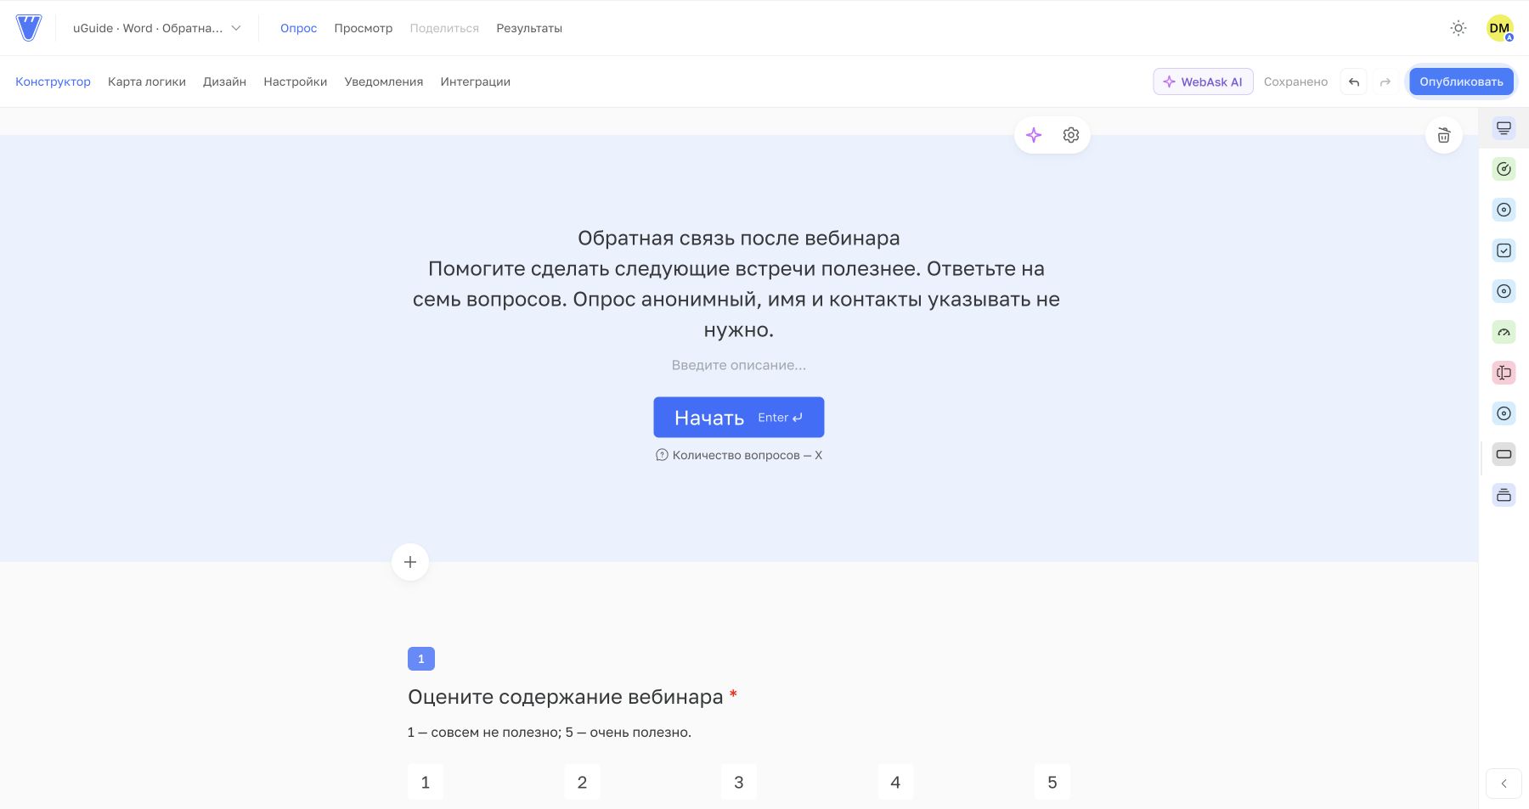Select rating value 2
This screenshot has height=809, width=1529.
click(582, 783)
